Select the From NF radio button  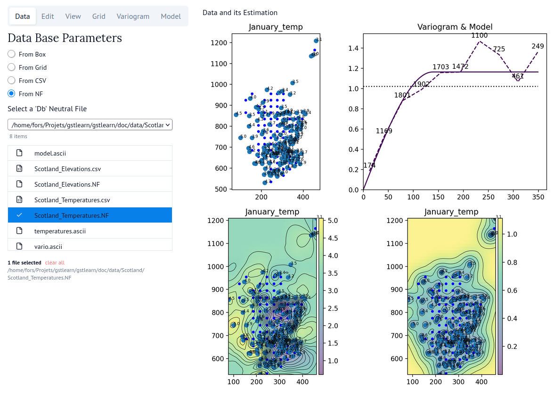click(12, 94)
